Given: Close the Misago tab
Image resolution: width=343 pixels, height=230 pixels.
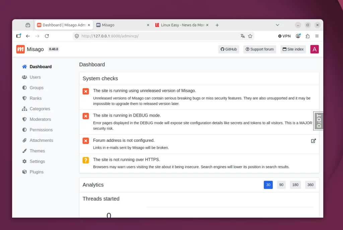Looking at the screenshot, I should coord(148,25).
